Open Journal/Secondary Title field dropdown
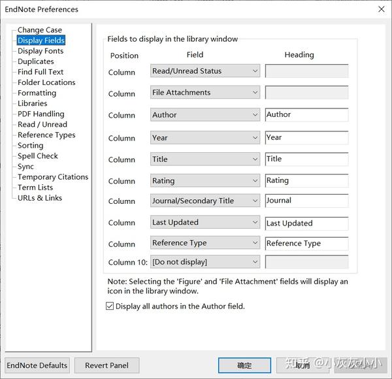This screenshot has width=392, height=379. click(205, 201)
